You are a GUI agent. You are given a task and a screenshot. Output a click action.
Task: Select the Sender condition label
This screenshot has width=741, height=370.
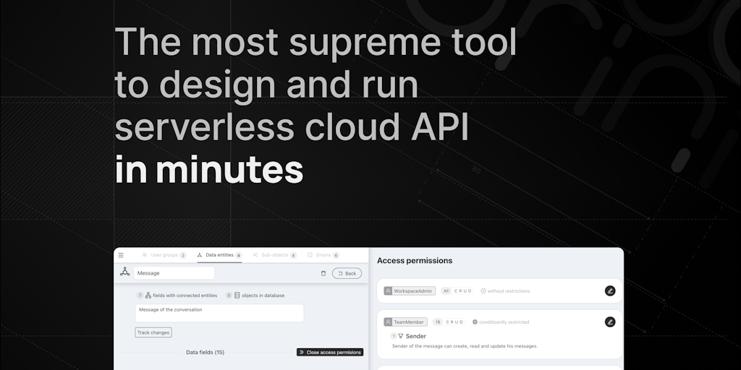tap(416, 336)
